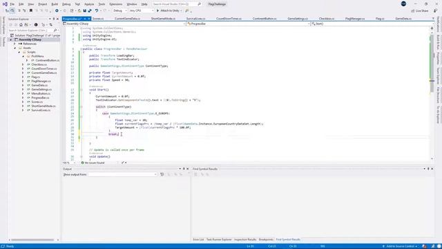Open the Live Share button
442x249 pixels.
click(420, 11)
